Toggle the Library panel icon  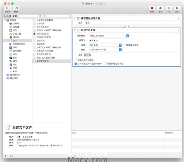[x=8, y=8]
